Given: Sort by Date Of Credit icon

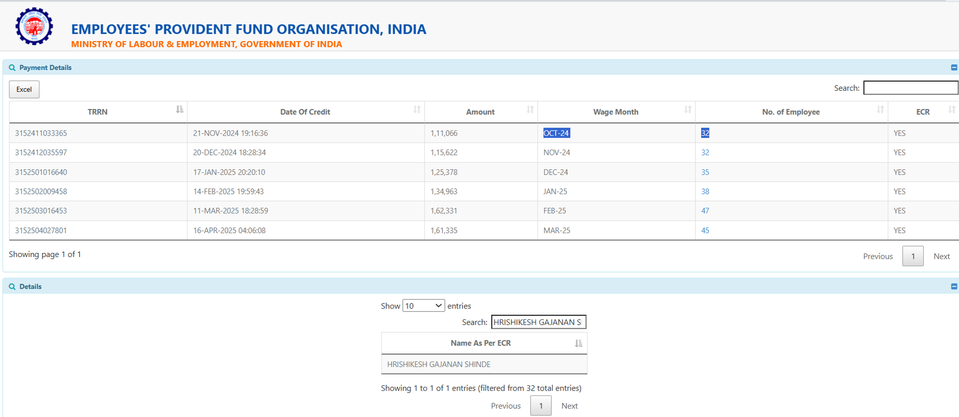Looking at the screenshot, I should [x=417, y=110].
